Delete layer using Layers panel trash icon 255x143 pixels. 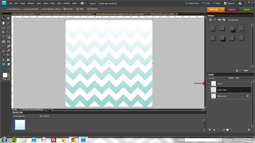click(x=249, y=130)
